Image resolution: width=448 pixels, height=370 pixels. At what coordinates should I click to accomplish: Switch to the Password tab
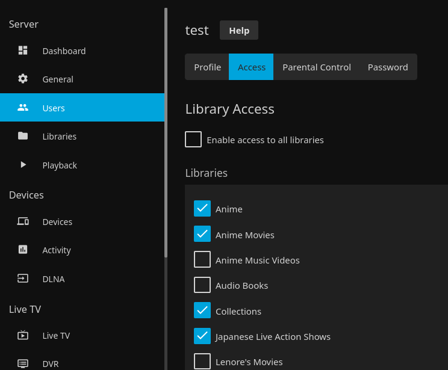(x=388, y=67)
